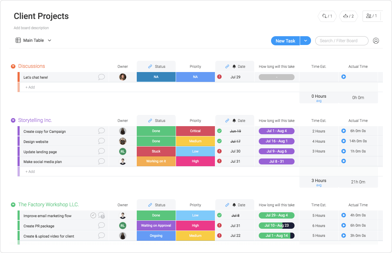The width and height of the screenshot is (392, 253).
Task: Open the person profile icon beside the search bar
Action: (x=376, y=40)
